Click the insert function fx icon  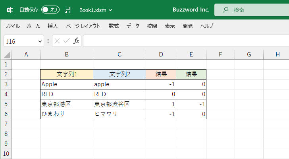[x=76, y=41]
